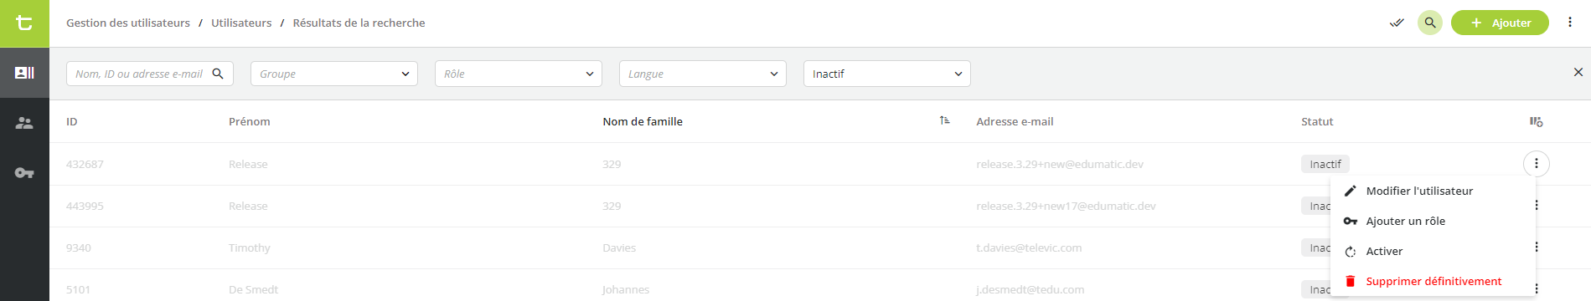Expand the Langue dropdown filter
Screen dimensions: 1591x301
pyautogui.click(x=703, y=74)
